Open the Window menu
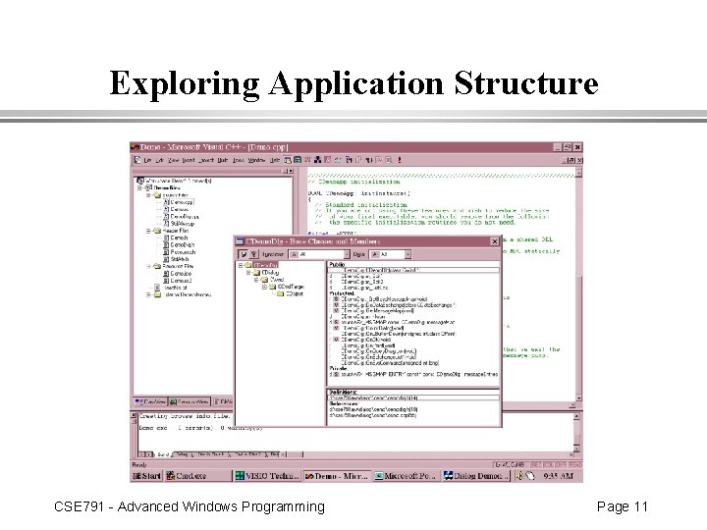 coord(256,160)
